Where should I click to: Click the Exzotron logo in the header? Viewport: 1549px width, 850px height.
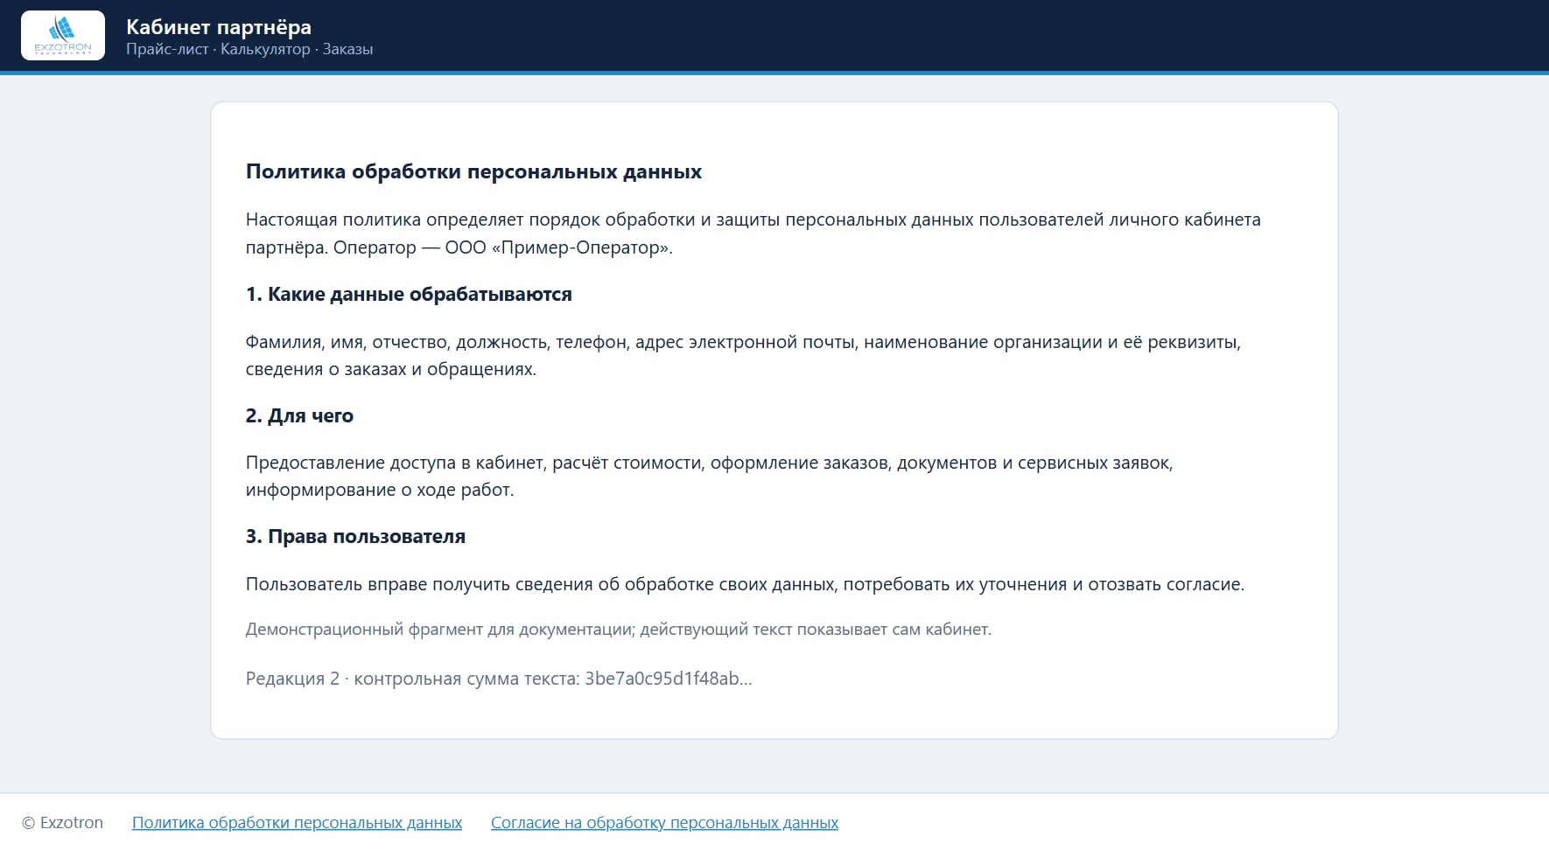pyautogui.click(x=63, y=35)
